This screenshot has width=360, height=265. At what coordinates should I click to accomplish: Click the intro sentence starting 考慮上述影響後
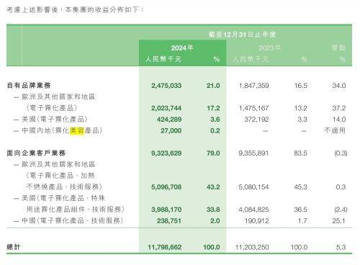[75, 9]
